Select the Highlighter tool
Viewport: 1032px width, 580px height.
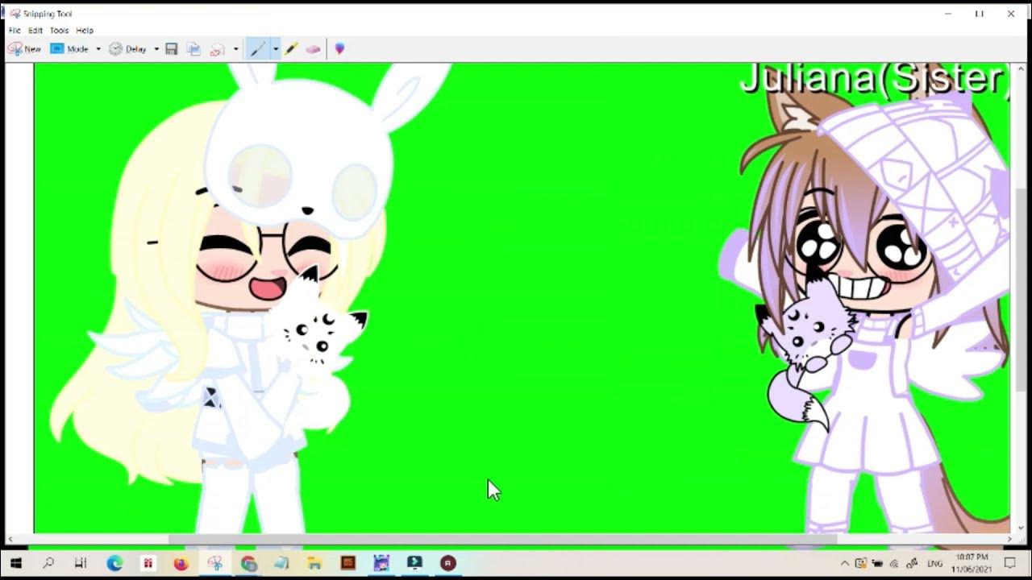[292, 49]
